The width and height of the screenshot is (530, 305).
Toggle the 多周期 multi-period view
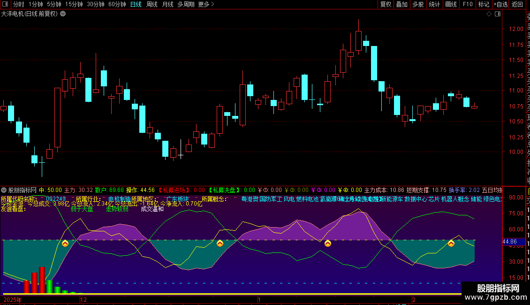186,4
